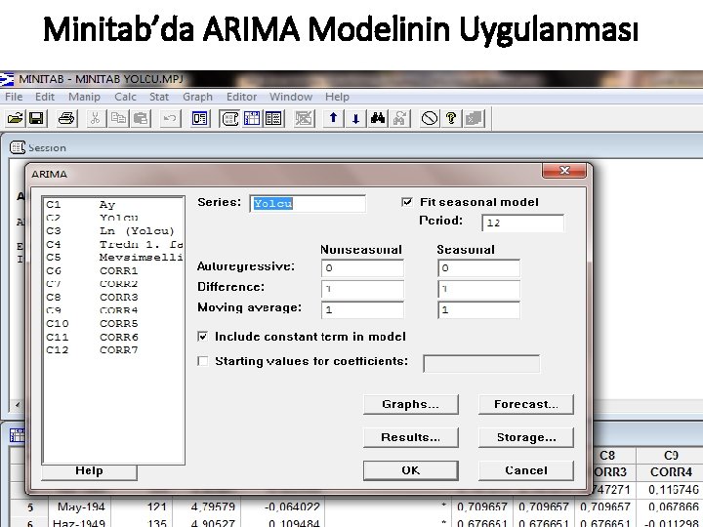
Task: Click the Storage... button
Action: [x=526, y=437]
